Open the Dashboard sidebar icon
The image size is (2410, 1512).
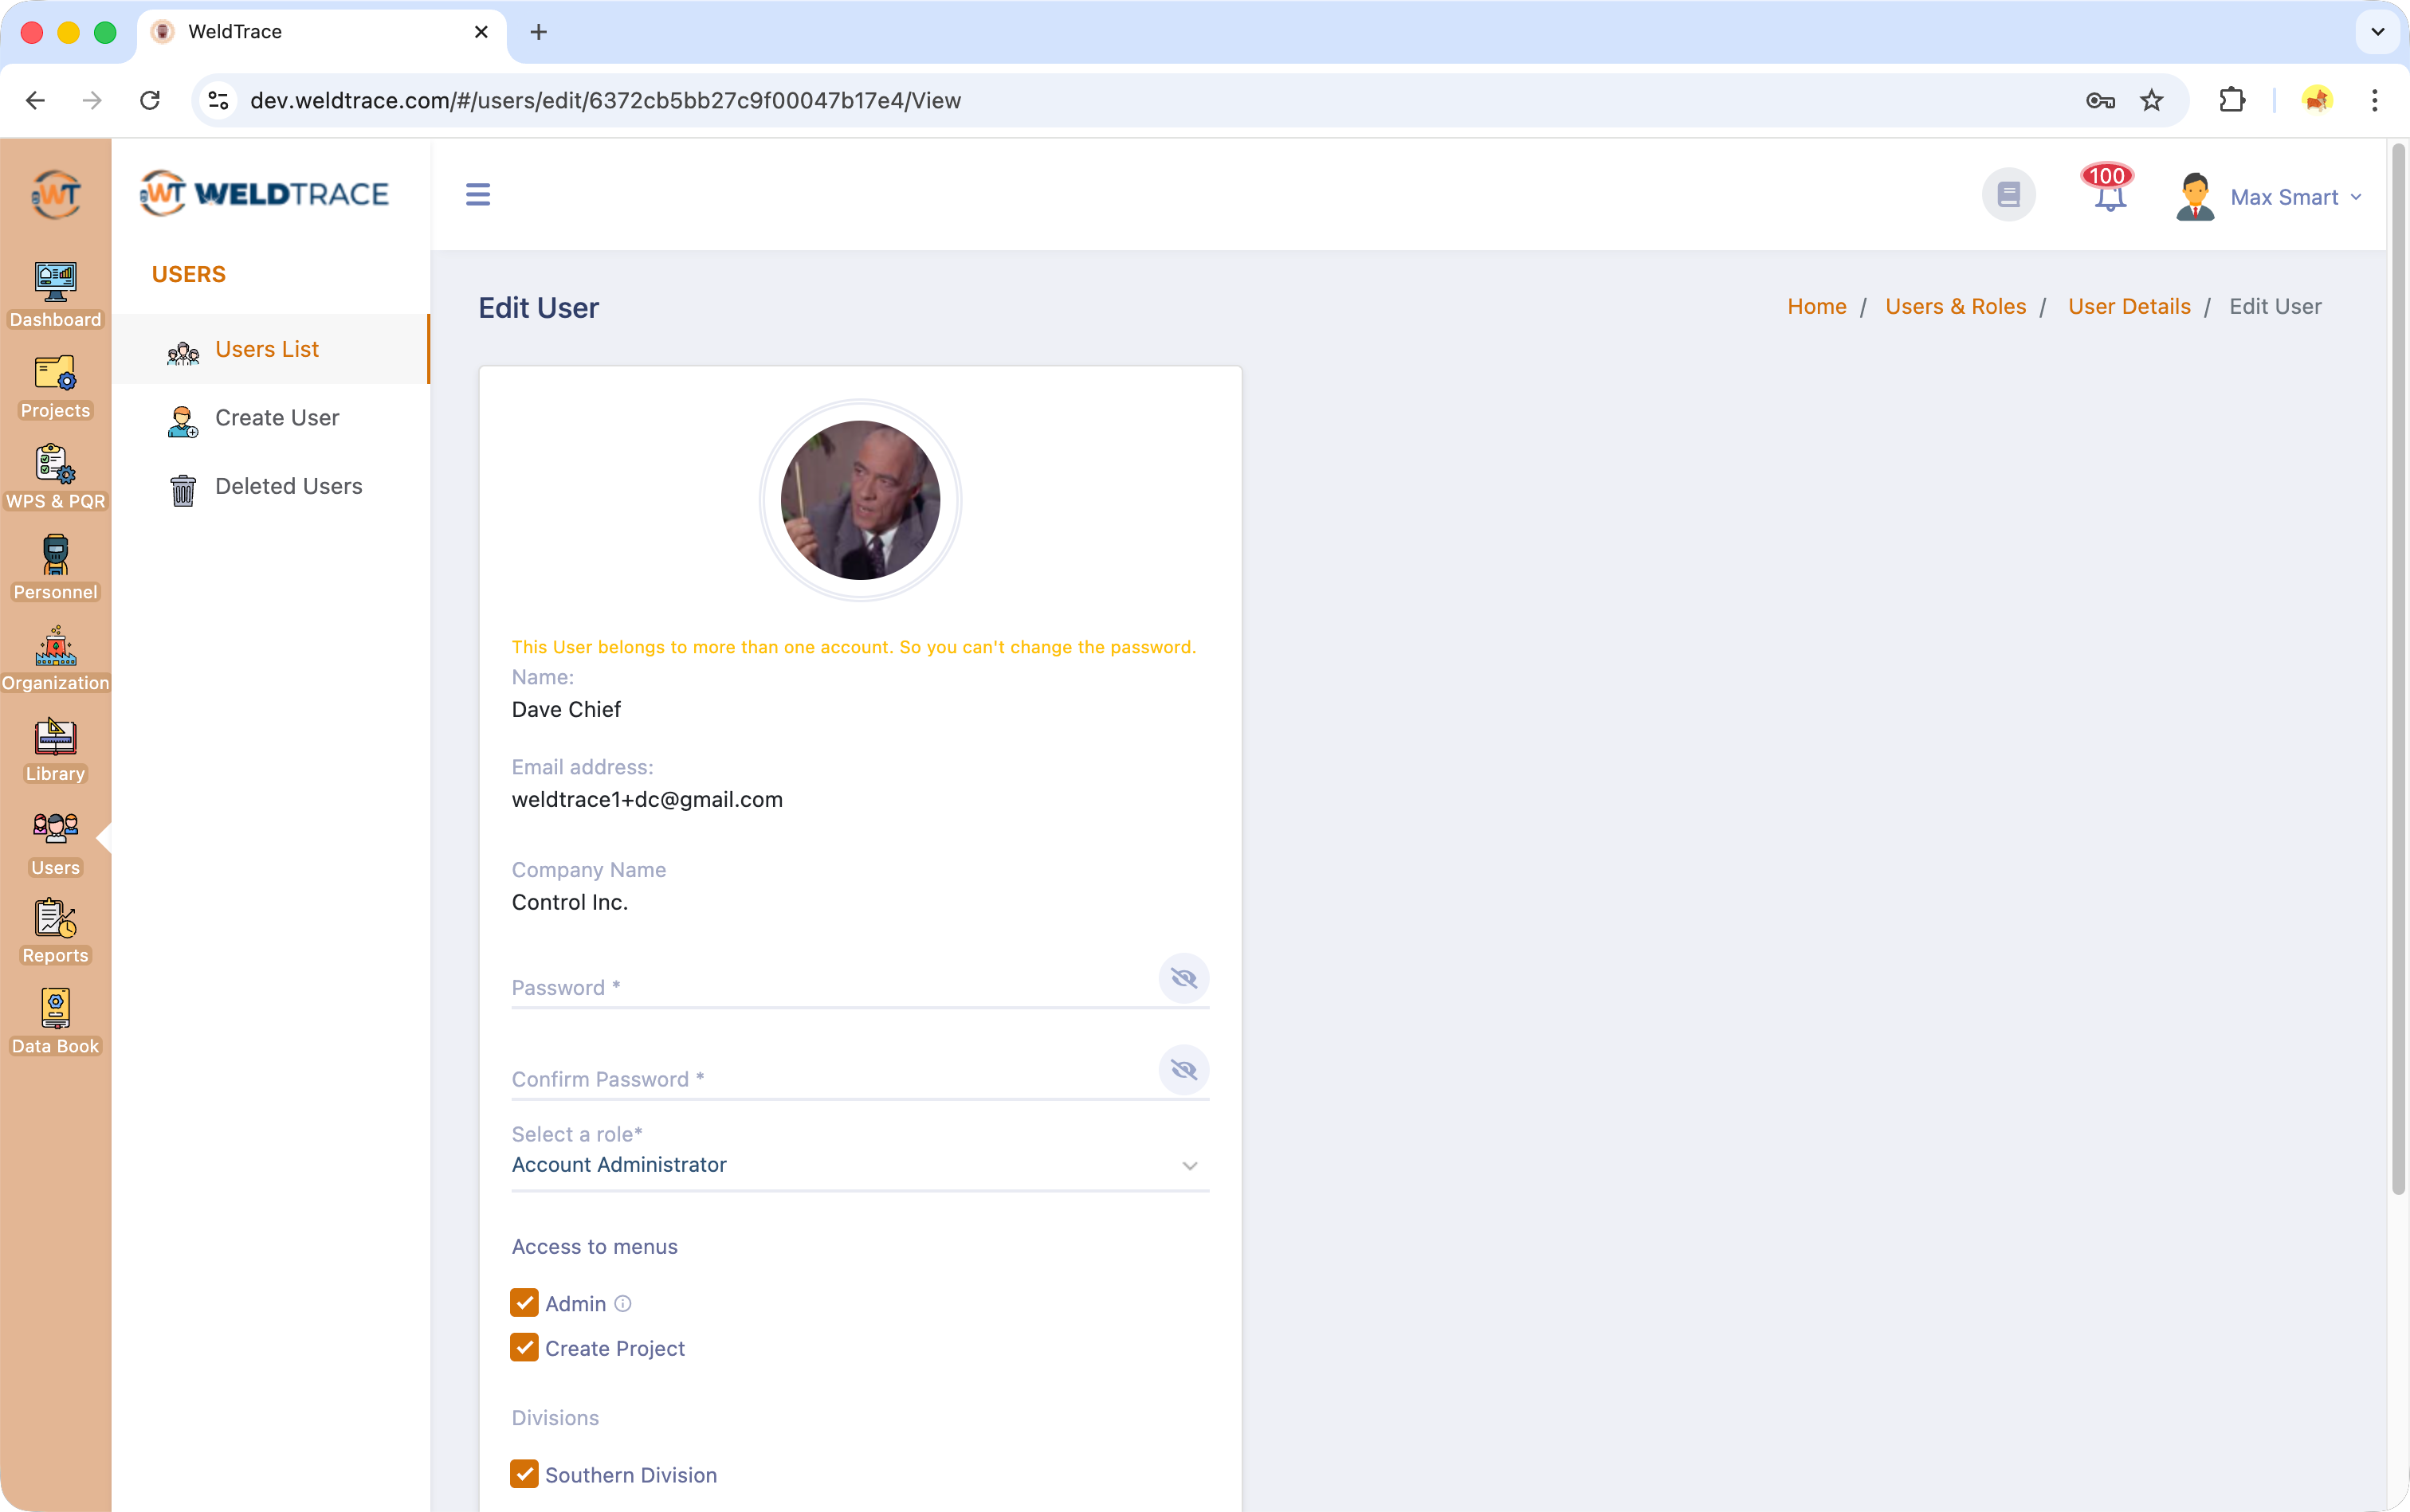[55, 294]
